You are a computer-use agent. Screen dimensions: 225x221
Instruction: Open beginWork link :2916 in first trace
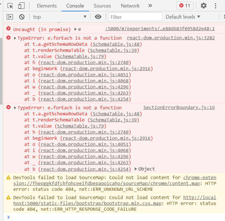(x=107, y=69)
